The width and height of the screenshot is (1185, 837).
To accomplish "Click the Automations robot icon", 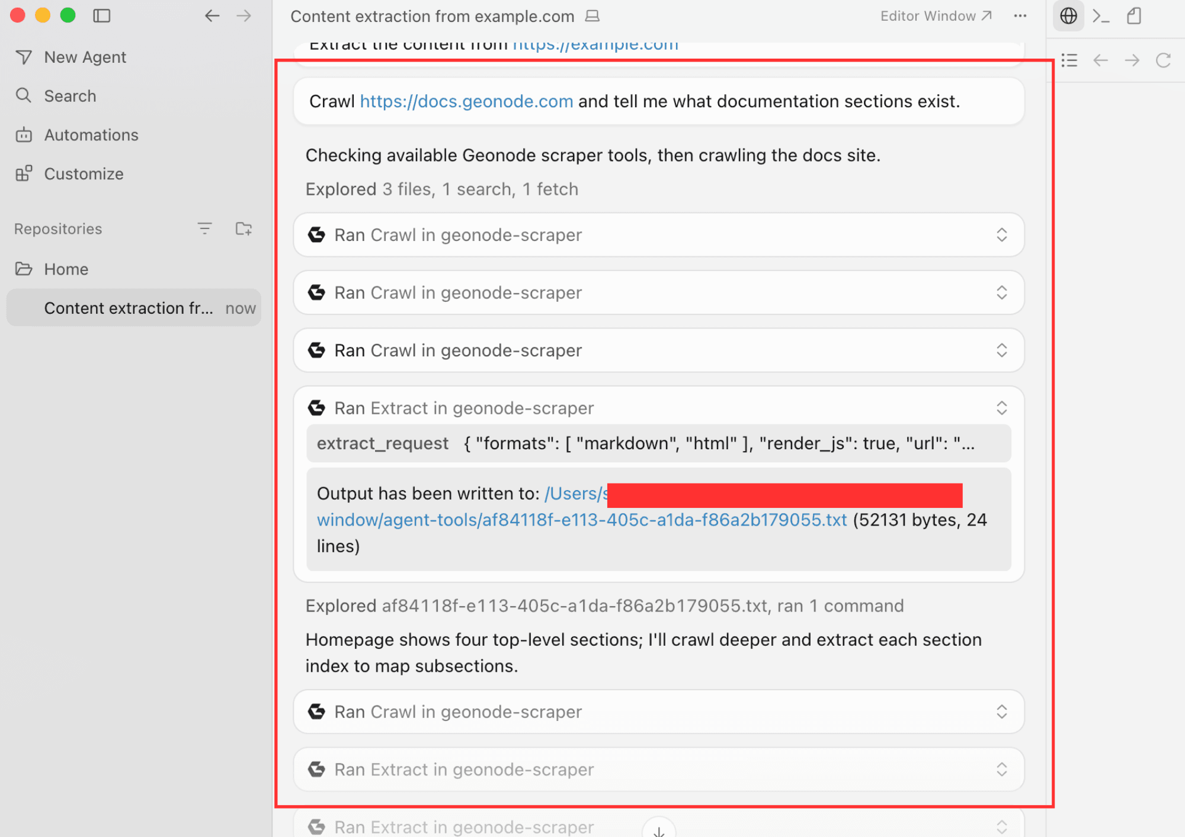I will (x=24, y=135).
